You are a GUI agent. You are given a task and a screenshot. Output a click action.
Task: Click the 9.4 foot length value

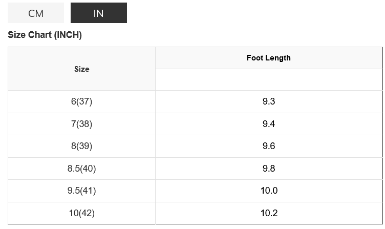(268, 124)
